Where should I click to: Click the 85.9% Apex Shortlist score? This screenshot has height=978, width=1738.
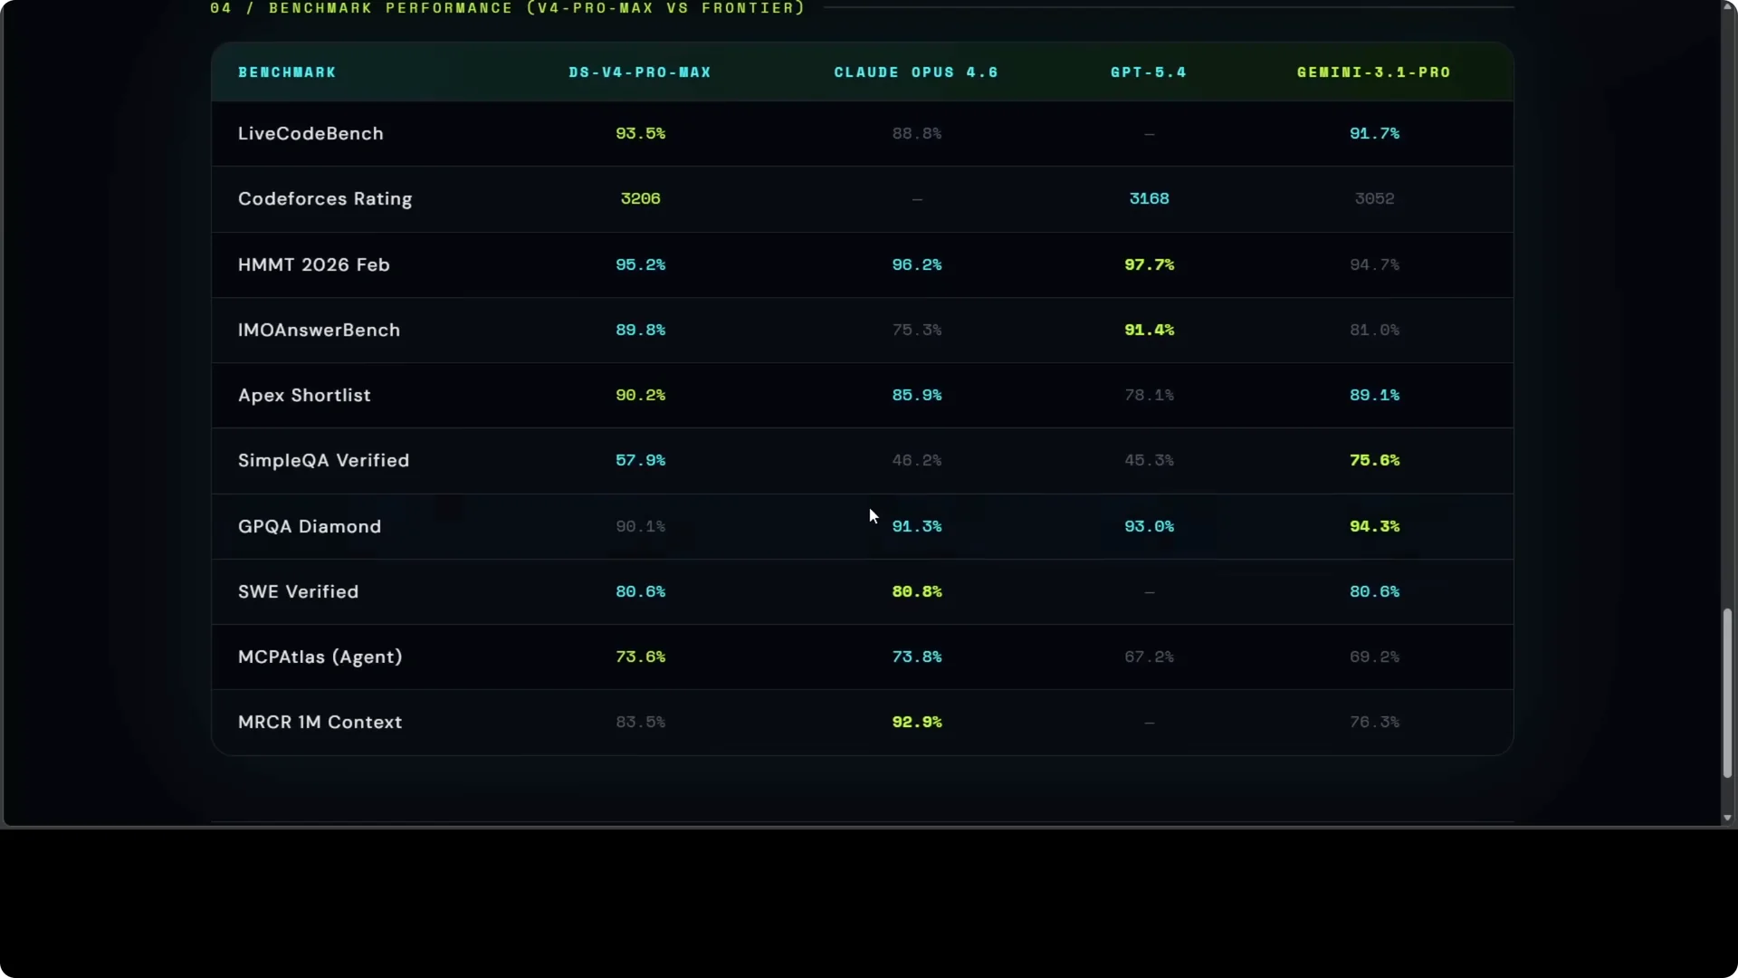click(917, 395)
